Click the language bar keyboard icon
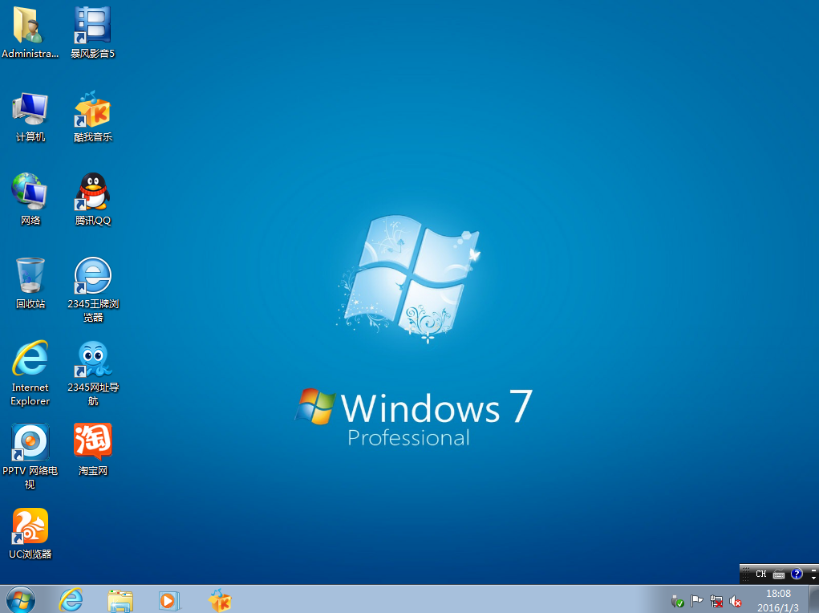 (779, 574)
